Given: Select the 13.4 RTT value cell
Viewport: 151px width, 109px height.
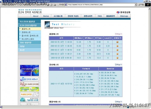Looking at the screenshot, I should [99, 58].
